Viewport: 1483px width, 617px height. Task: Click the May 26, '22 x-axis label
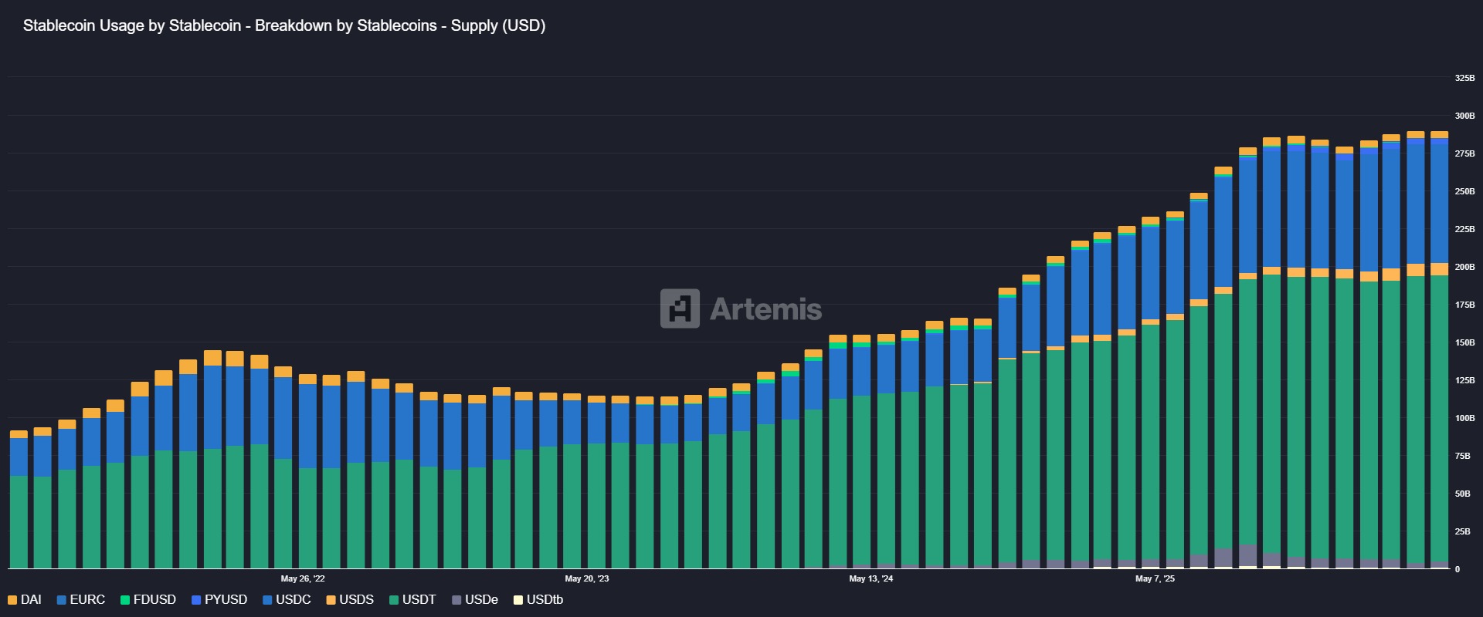coord(303,578)
